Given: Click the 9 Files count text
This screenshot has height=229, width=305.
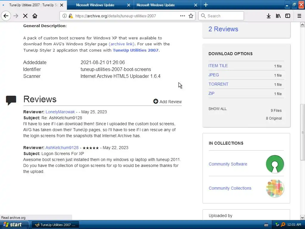Looking at the screenshot, I should point(276,110).
